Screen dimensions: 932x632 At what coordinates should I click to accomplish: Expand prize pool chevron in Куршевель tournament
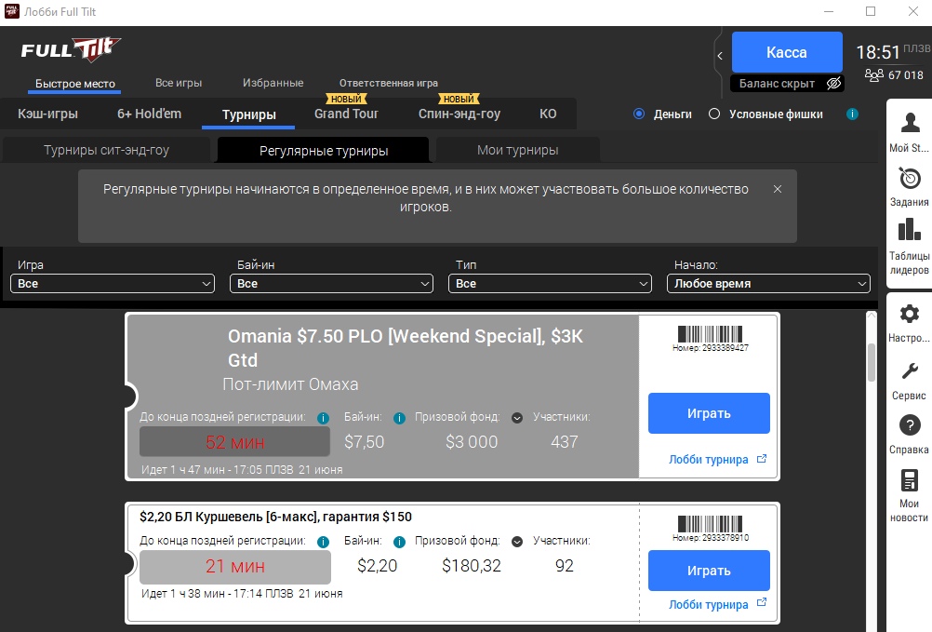pos(517,542)
